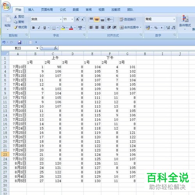Customize quick access toolbar arrow
This screenshot has width=195, height=195.
pos(36,42)
